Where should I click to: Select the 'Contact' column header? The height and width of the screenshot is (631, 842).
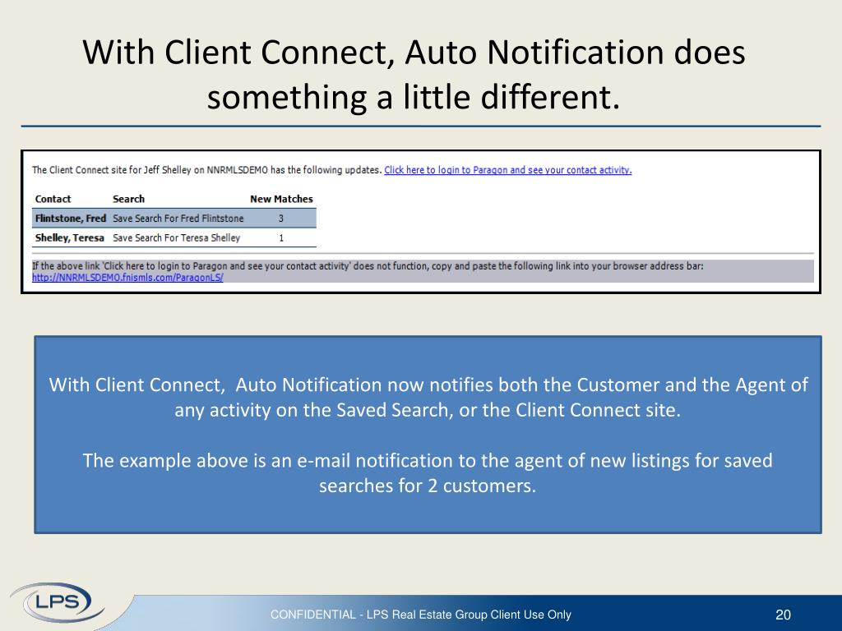53,199
